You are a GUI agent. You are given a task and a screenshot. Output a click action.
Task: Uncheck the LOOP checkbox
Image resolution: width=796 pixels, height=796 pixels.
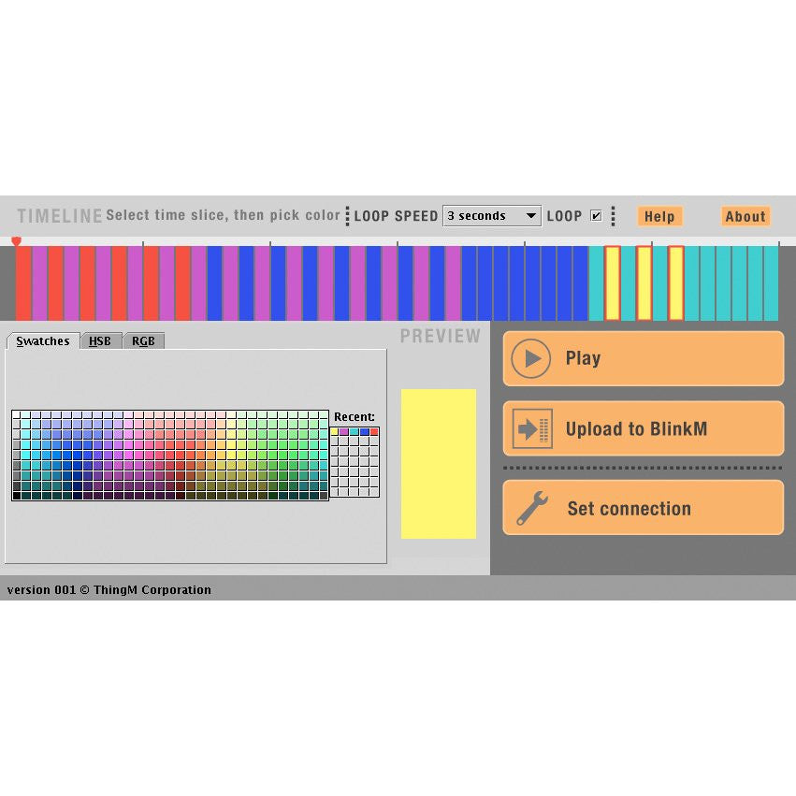pyautogui.click(x=596, y=216)
